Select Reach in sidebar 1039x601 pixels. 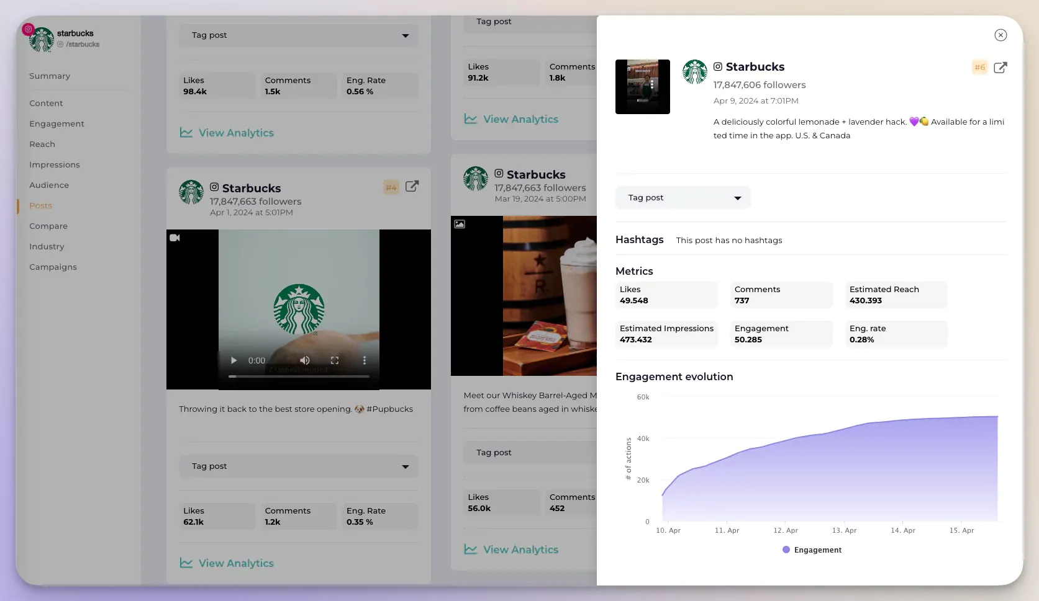pyautogui.click(x=42, y=145)
